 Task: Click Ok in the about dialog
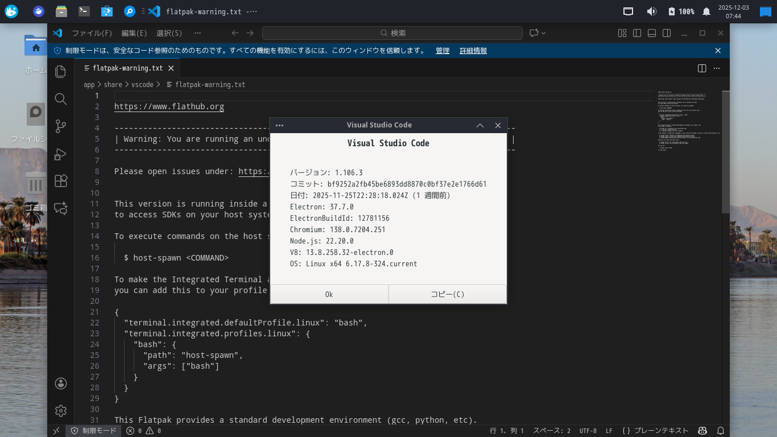coord(329,294)
